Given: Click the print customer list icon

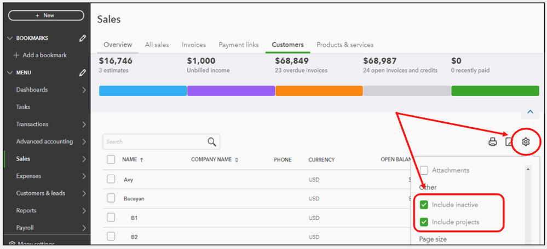Looking at the screenshot, I should point(493,142).
